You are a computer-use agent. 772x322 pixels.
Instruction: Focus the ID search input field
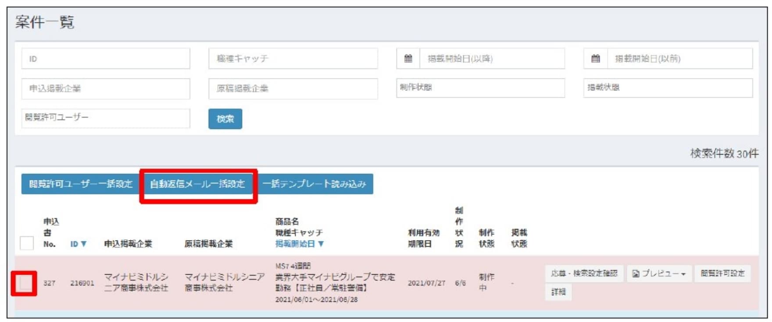pyautogui.click(x=105, y=59)
